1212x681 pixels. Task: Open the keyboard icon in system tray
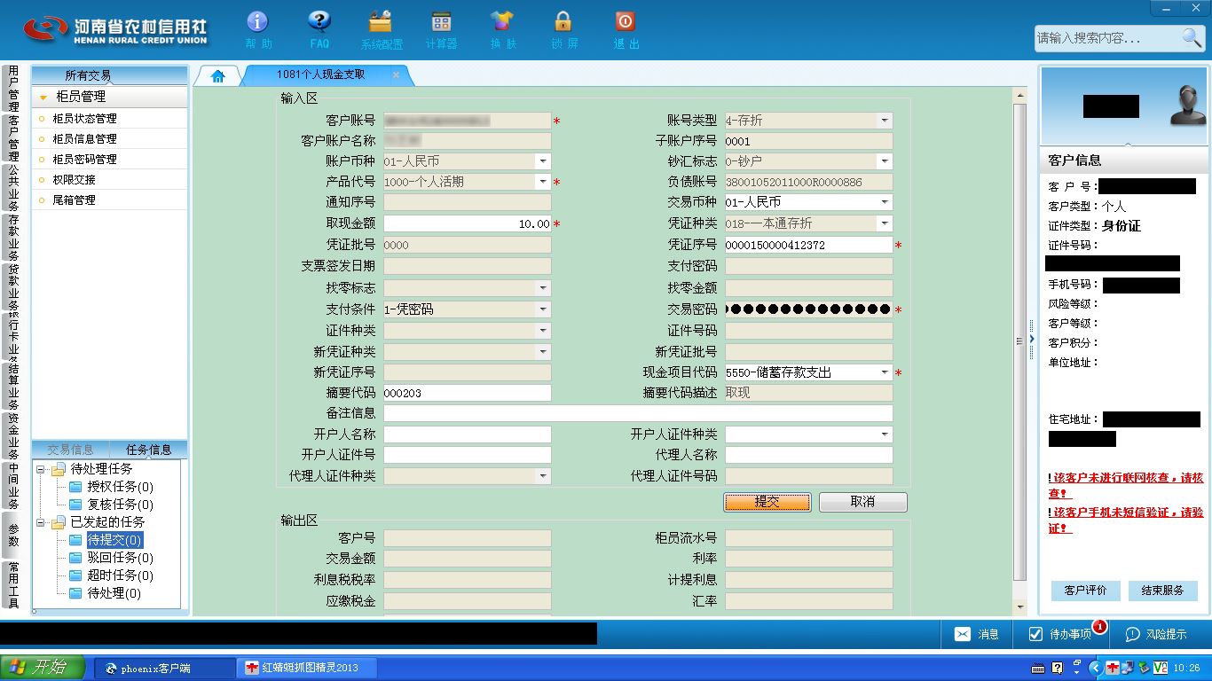click(x=1038, y=668)
